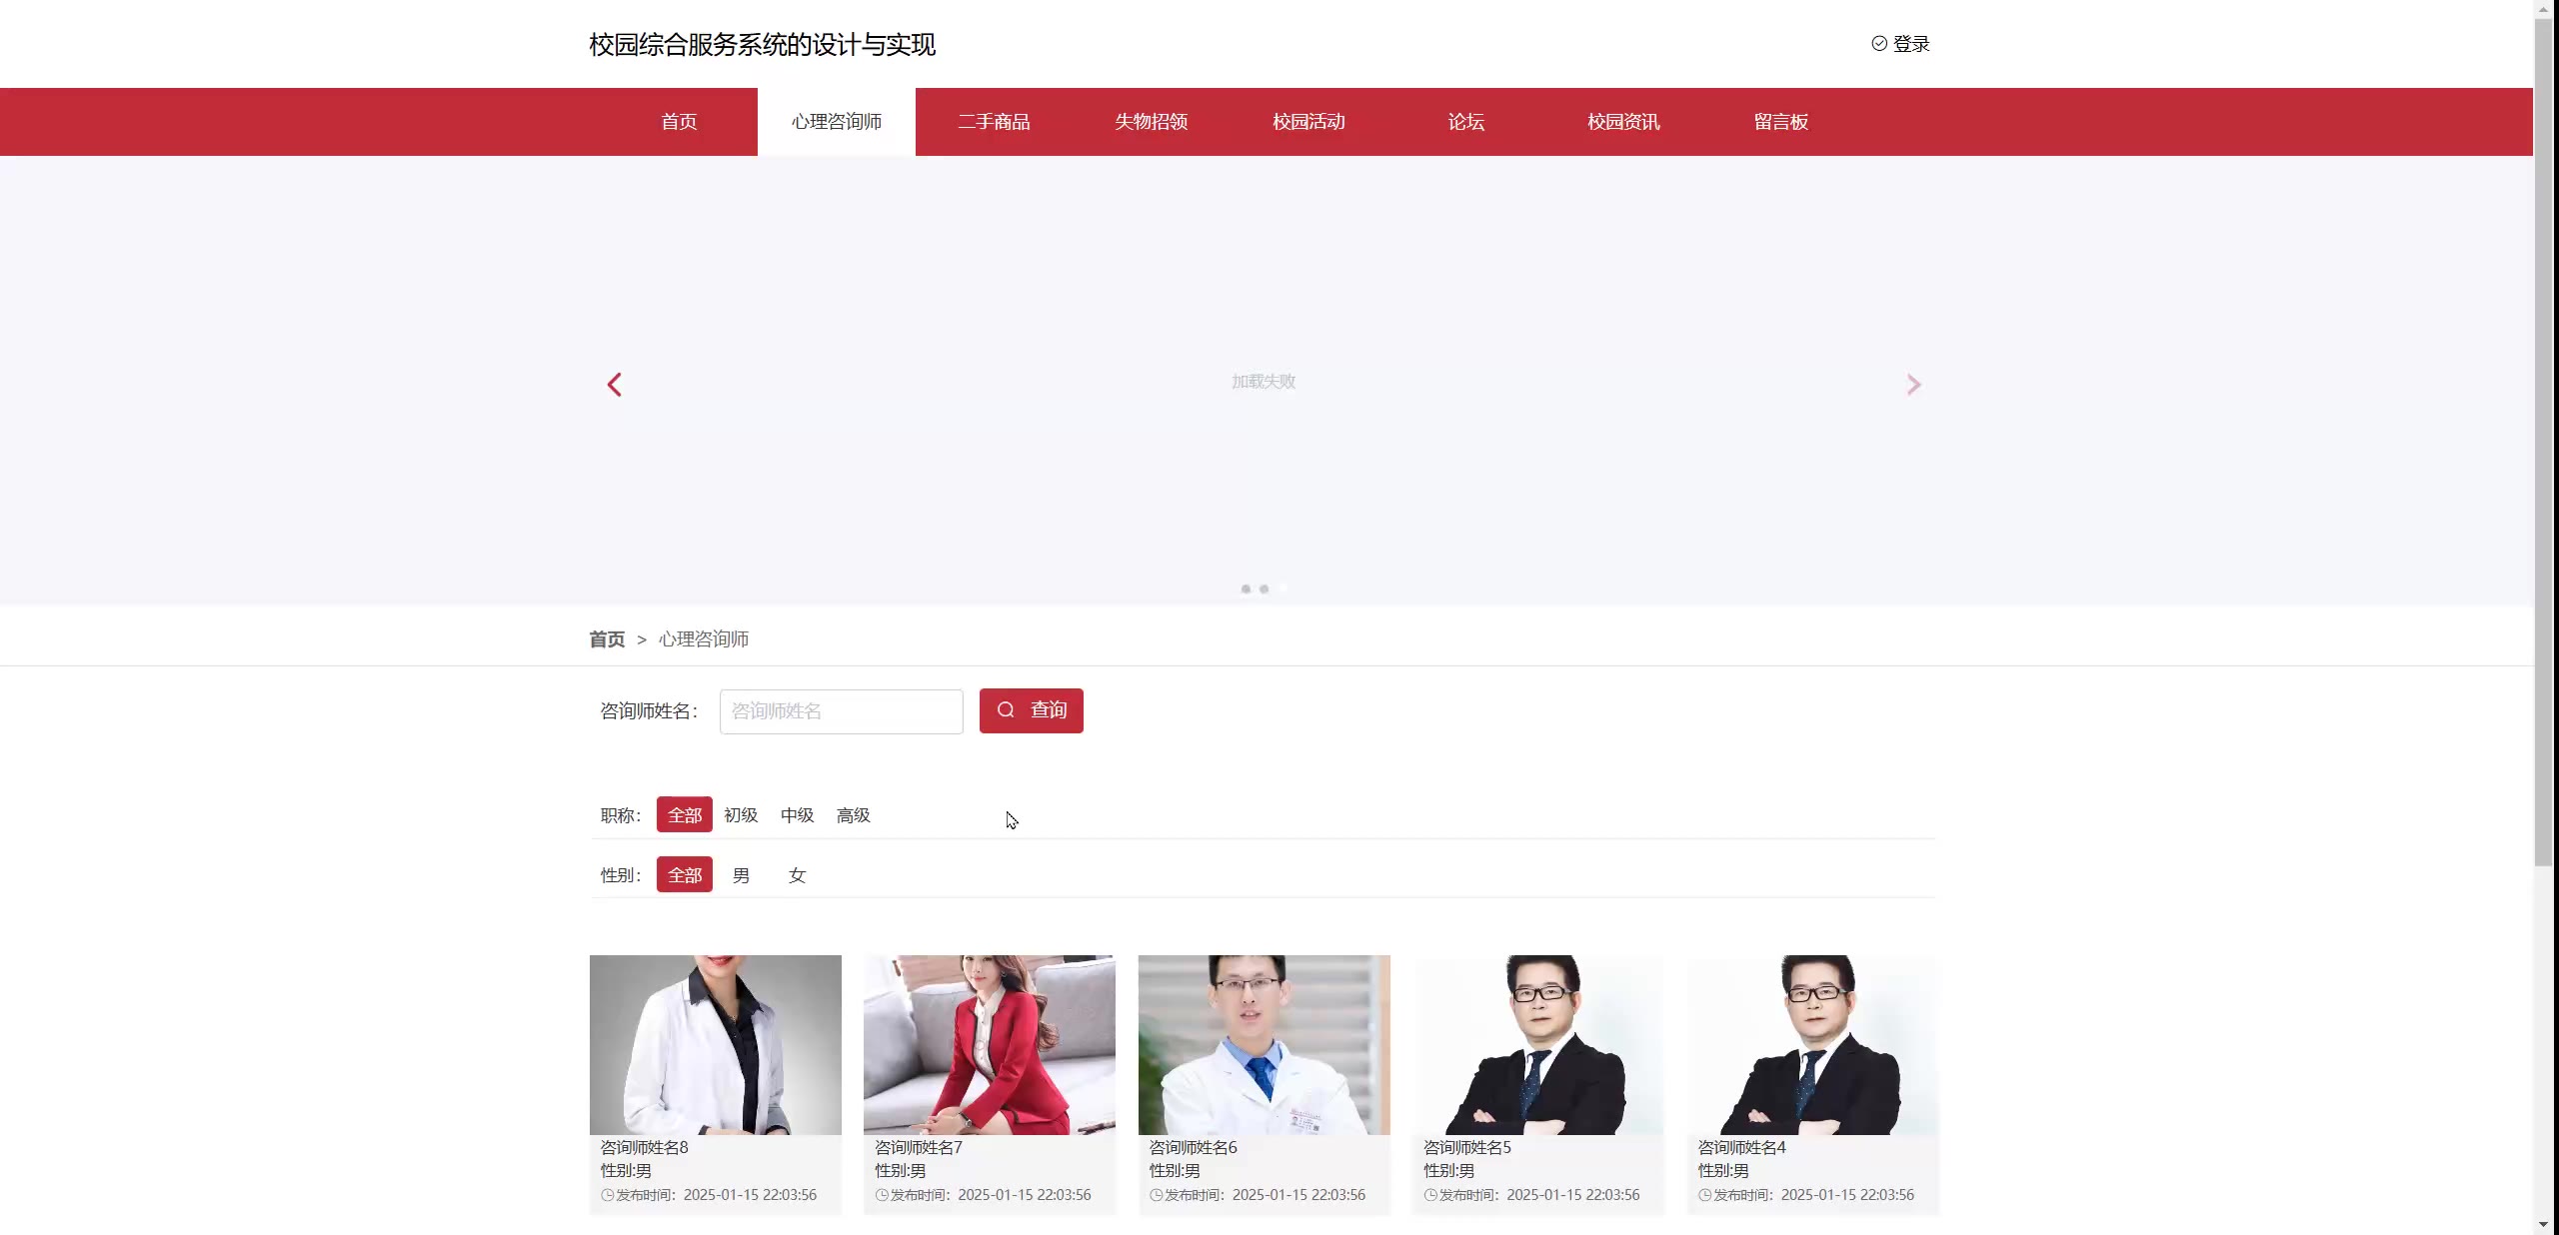Click the first carousel indicator dot
The image size is (2559, 1235).
click(1246, 590)
